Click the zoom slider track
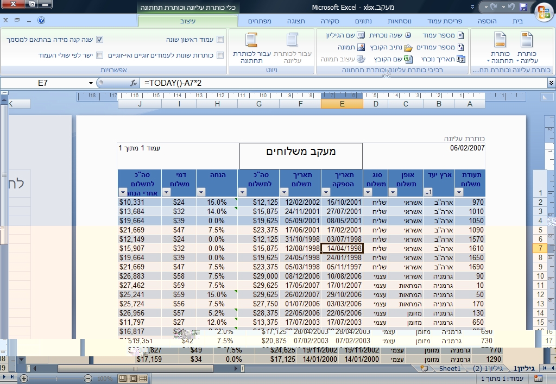The height and width of the screenshot is (384, 556). point(56,379)
